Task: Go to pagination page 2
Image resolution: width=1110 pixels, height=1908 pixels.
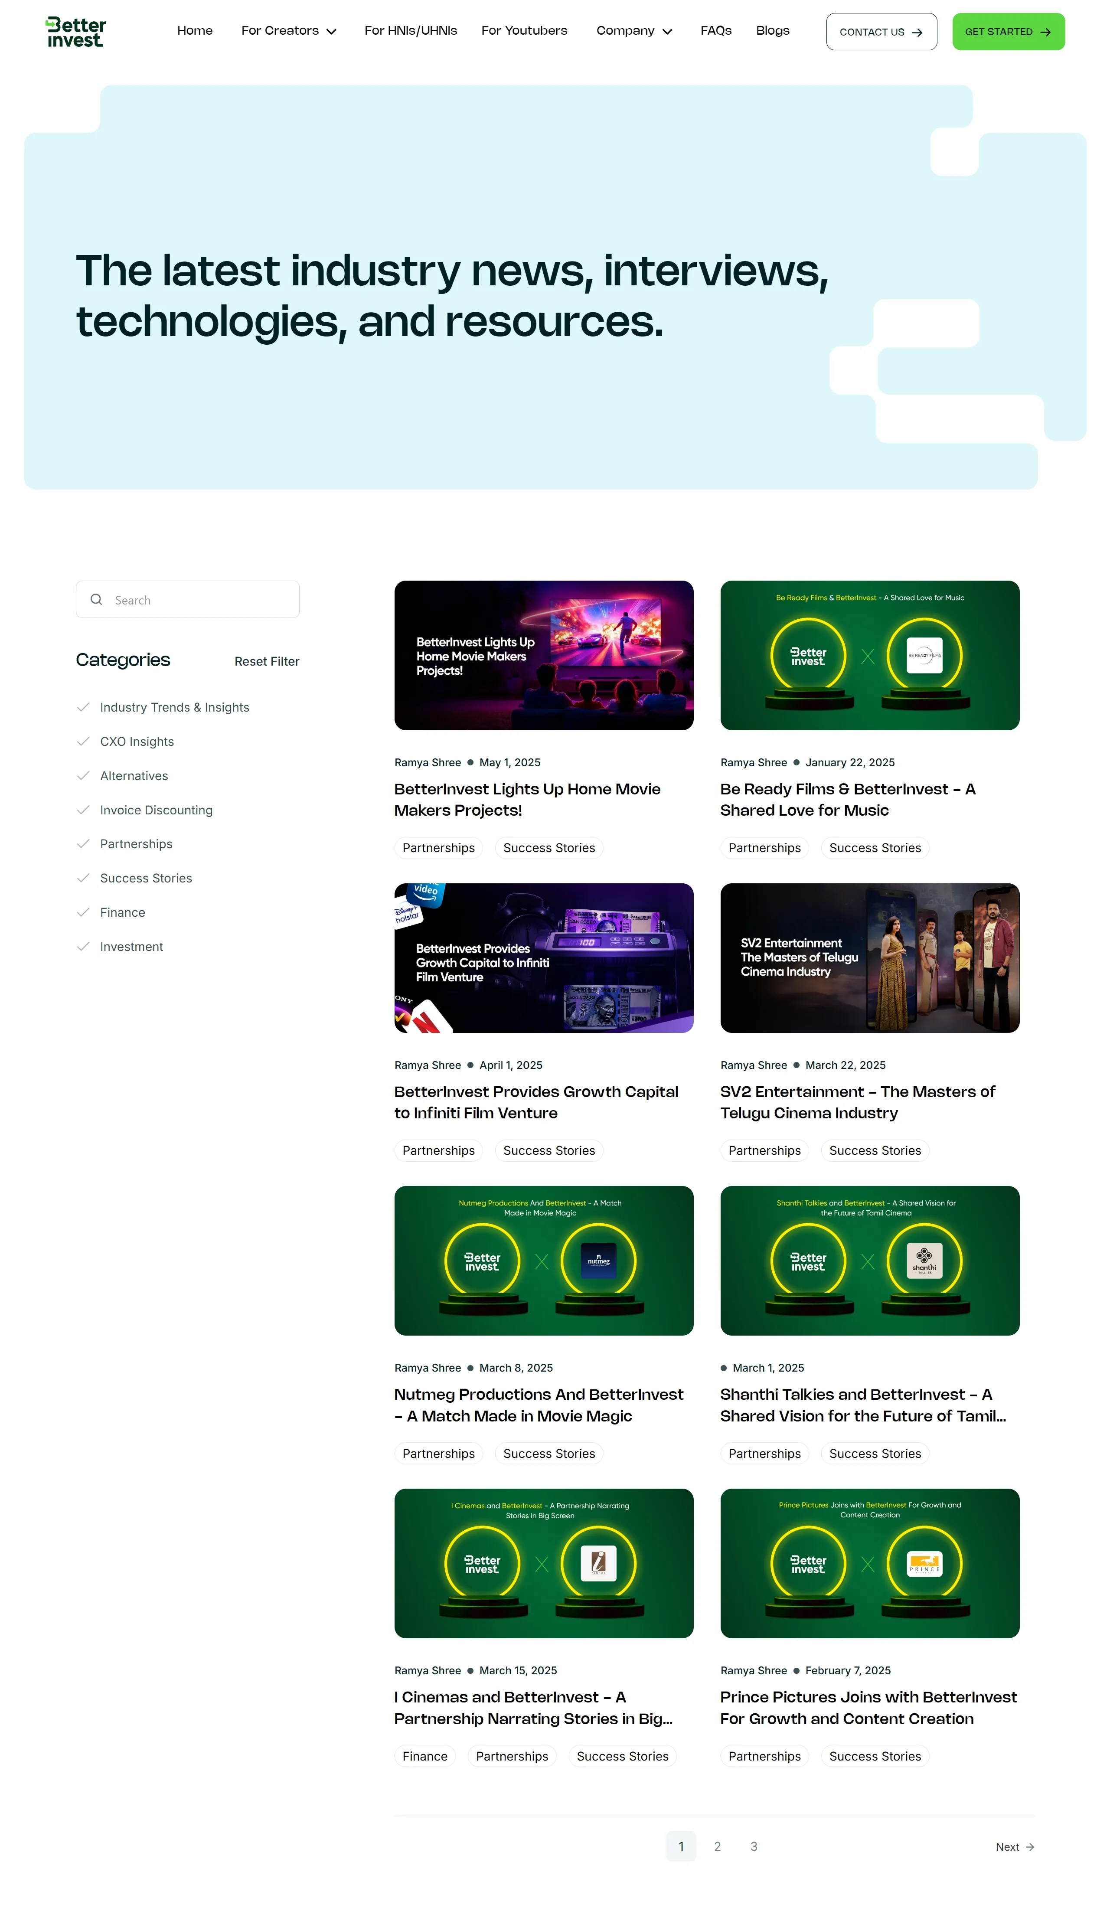Action: point(717,1846)
